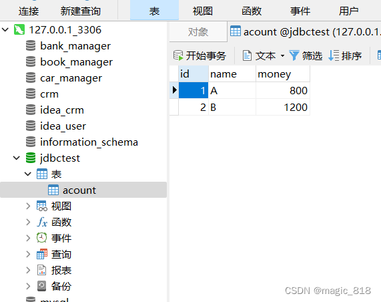
Task: Select the information_schema label in tree
Action: (89, 142)
